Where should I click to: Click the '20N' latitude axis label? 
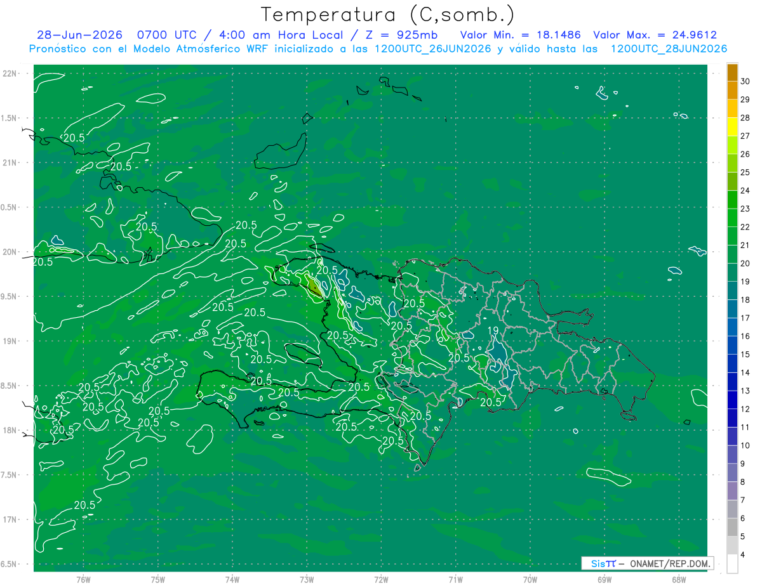pos(10,252)
